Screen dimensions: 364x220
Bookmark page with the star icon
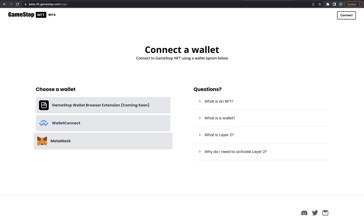point(320,4)
